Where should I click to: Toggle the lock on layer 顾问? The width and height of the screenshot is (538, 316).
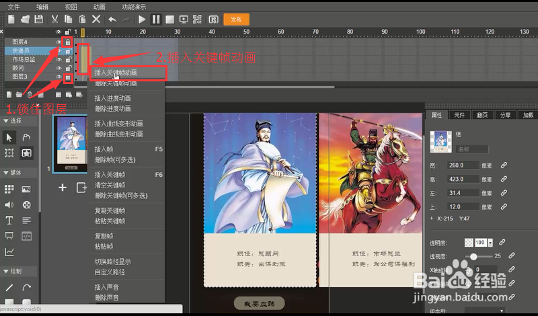click(x=68, y=68)
